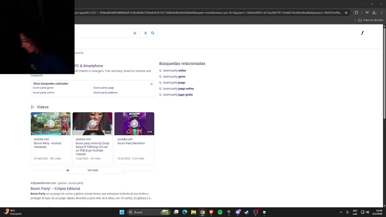Screen dimensions: 386x217
Task: Bookmark this page with the star icon
Action: (346, 13)
